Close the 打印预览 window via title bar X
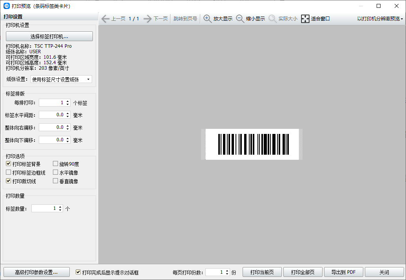The height and width of the screenshot is (280, 406). (x=397, y=6)
